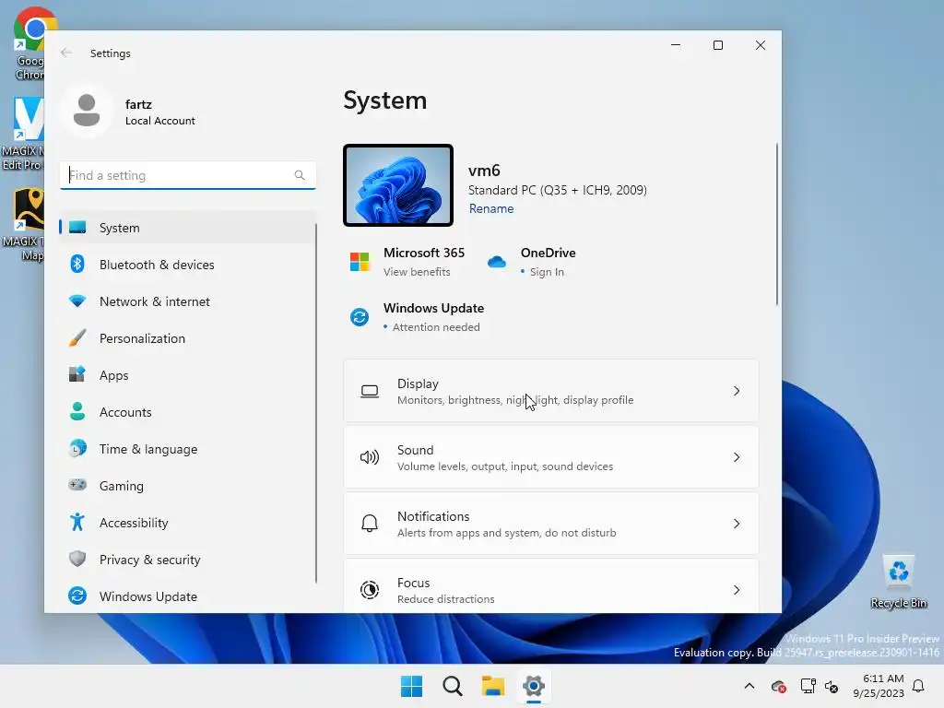Open Network & internet settings
Screen dimensions: 944x708
pos(187,301)
